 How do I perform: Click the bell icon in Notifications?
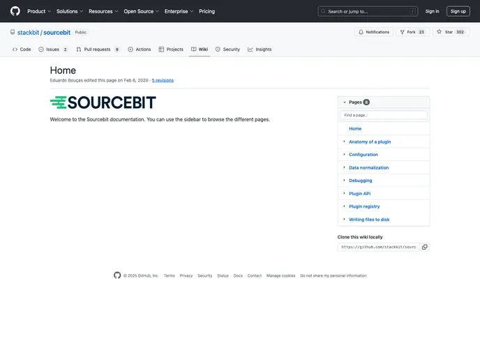pyautogui.click(x=361, y=32)
